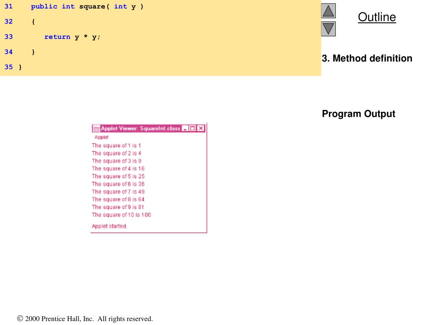
Task: Click code line 31 'public int square'
Action: [x=87, y=7]
